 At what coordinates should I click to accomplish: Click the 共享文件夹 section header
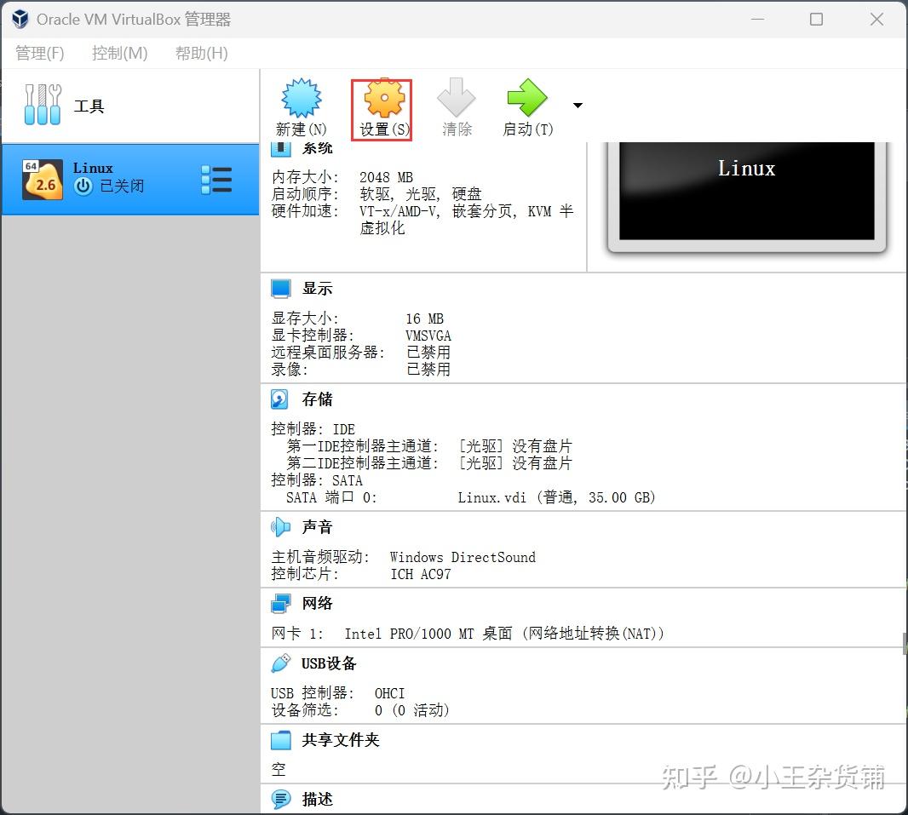click(340, 740)
